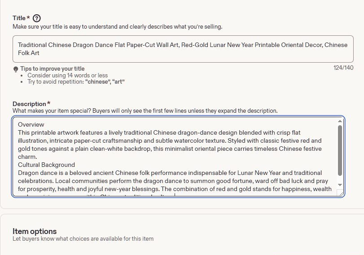Viewport: 364px width, 255px height.
Task: Click scrollbar track below the thumb
Action: click(340, 179)
